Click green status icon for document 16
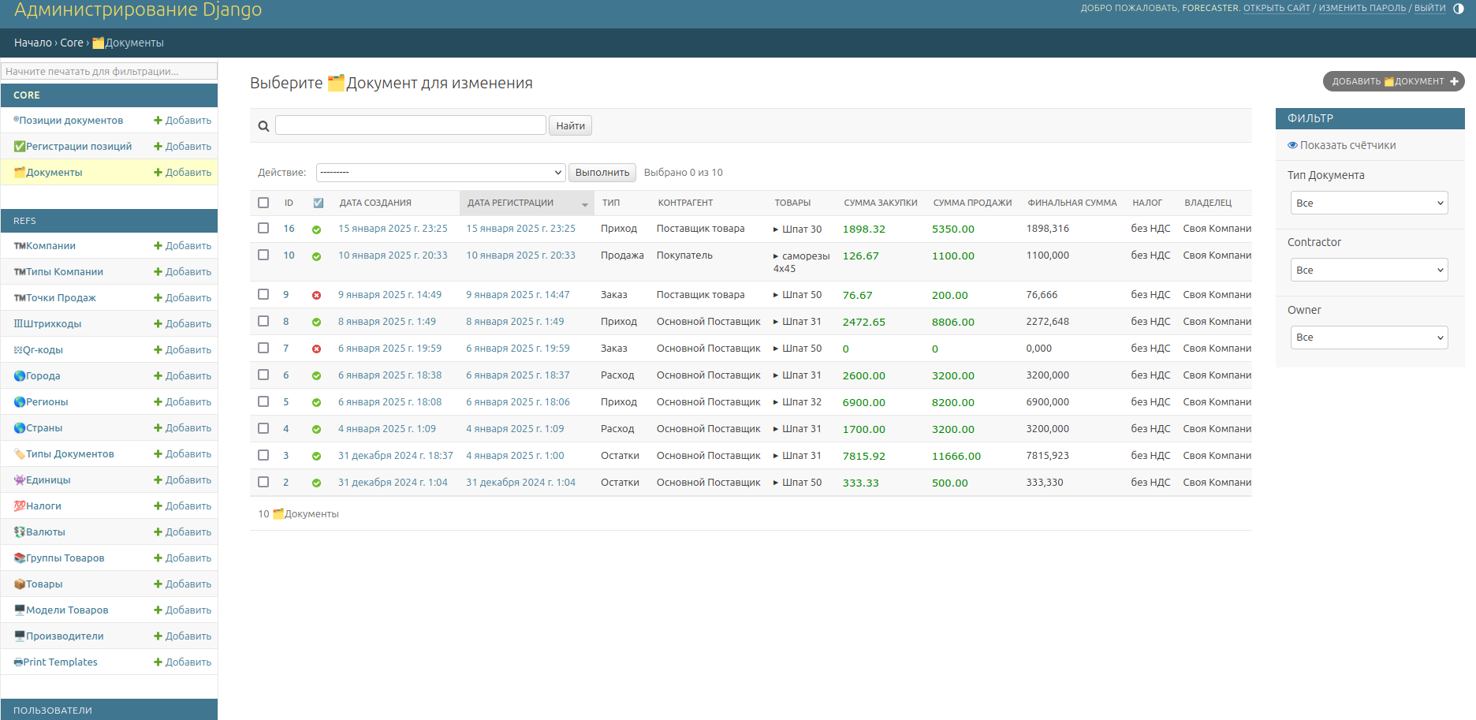 316,229
